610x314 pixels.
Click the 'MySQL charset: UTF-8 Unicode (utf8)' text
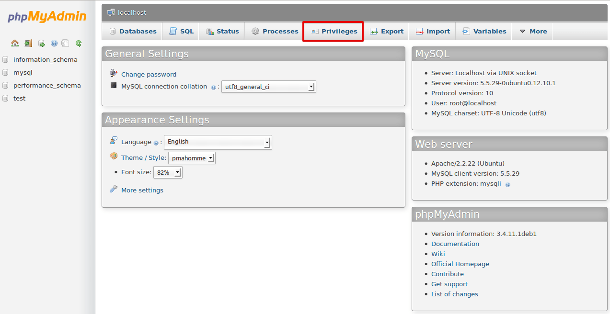point(489,113)
